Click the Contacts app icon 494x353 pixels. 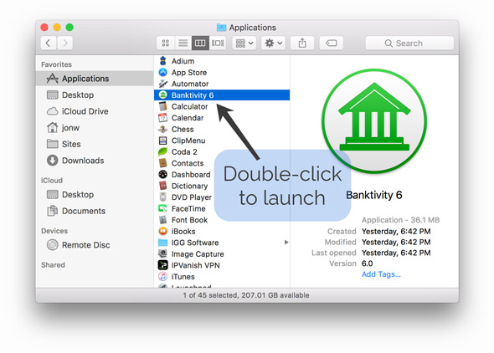click(x=163, y=163)
